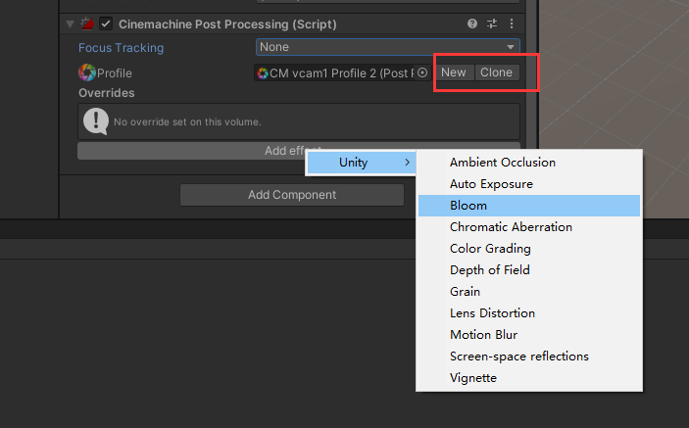Image resolution: width=689 pixels, height=428 pixels.
Task: Click the Cinemachine script icon in header
Action: (x=87, y=24)
